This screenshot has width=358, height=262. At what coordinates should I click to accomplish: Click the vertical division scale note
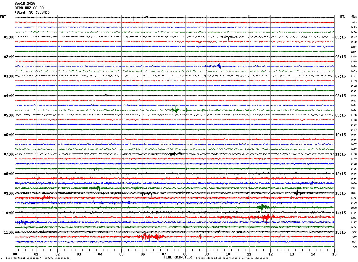38,258
